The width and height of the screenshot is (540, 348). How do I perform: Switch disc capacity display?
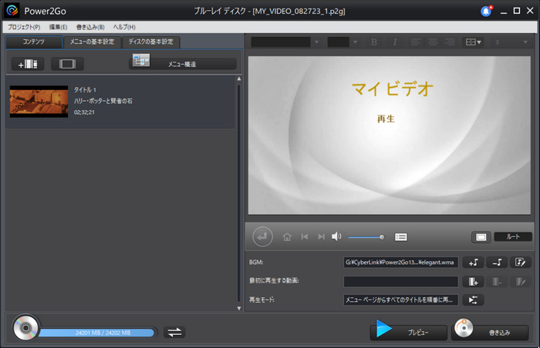point(174,332)
